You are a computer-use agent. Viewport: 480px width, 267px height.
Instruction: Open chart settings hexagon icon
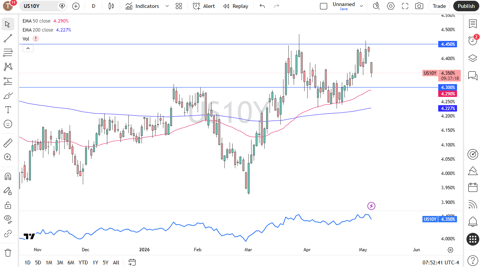391,6
